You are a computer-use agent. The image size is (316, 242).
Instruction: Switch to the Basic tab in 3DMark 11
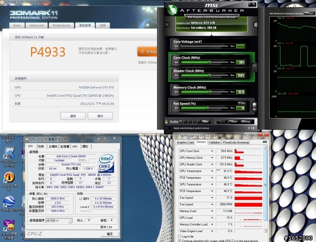(x=17, y=25)
